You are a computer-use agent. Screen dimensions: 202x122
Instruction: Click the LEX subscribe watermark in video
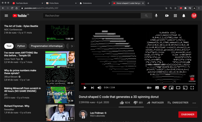(x=192, y=78)
